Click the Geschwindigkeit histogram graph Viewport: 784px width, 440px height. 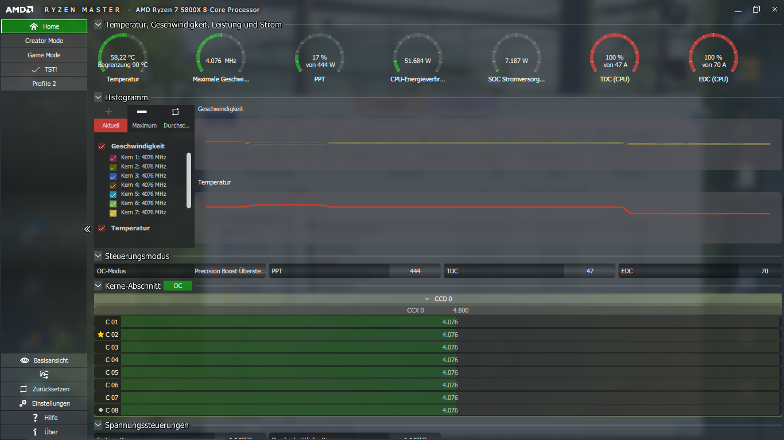coord(488,144)
